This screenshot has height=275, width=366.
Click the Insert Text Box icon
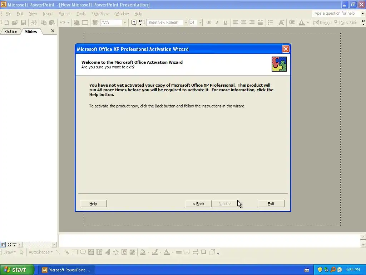pos(91,252)
